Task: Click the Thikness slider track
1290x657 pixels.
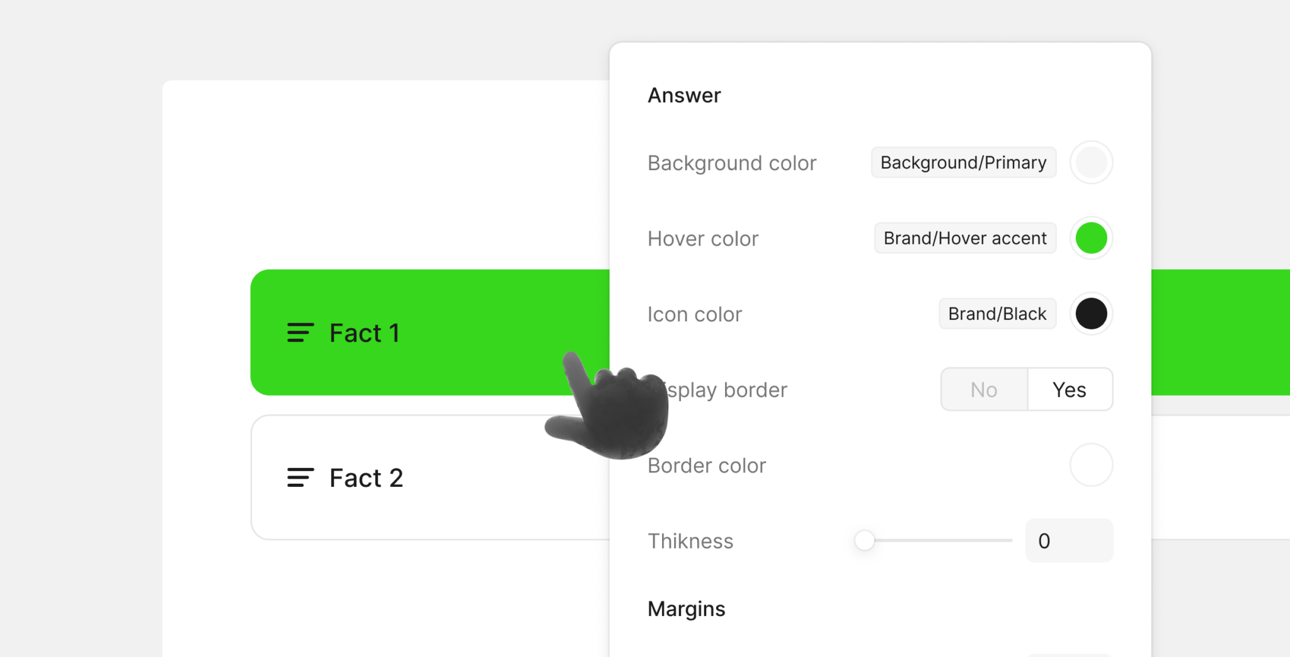Action: point(933,540)
